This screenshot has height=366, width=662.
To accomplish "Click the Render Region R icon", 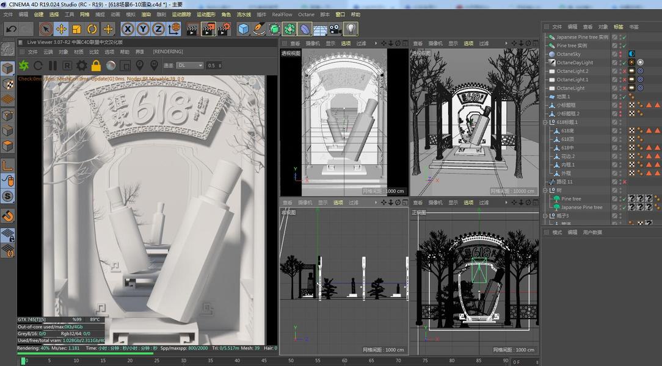I will [67, 65].
